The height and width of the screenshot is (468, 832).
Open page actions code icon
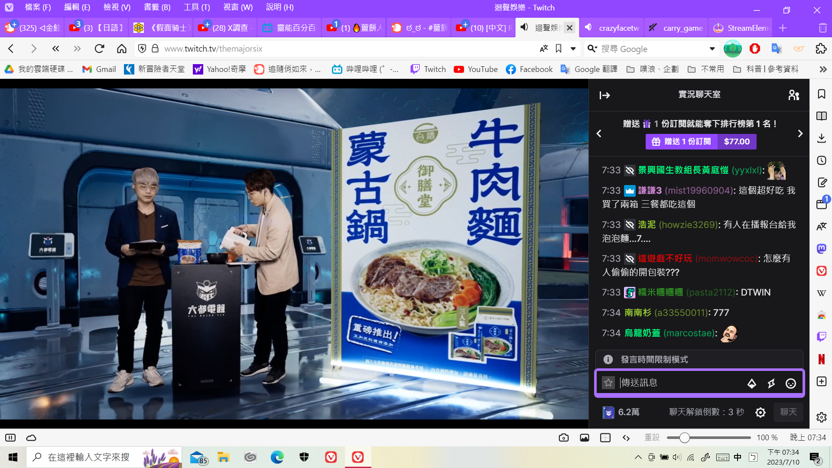tap(626, 438)
